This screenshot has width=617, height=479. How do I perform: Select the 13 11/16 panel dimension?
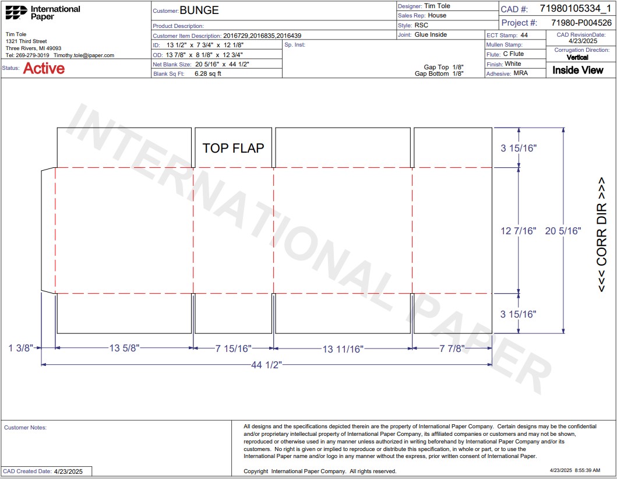[343, 349]
